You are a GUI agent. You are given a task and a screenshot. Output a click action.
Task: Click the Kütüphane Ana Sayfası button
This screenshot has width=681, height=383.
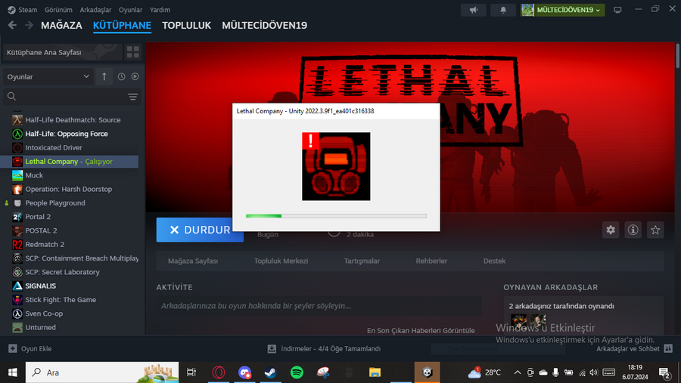tap(63, 52)
